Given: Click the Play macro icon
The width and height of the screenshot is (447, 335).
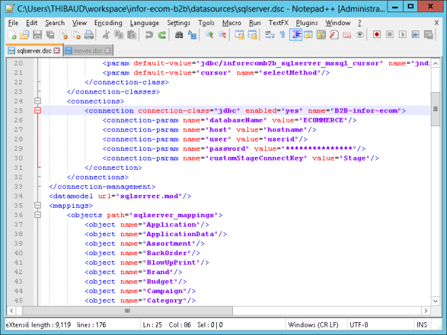Looking at the screenshot, I should 402,35.
